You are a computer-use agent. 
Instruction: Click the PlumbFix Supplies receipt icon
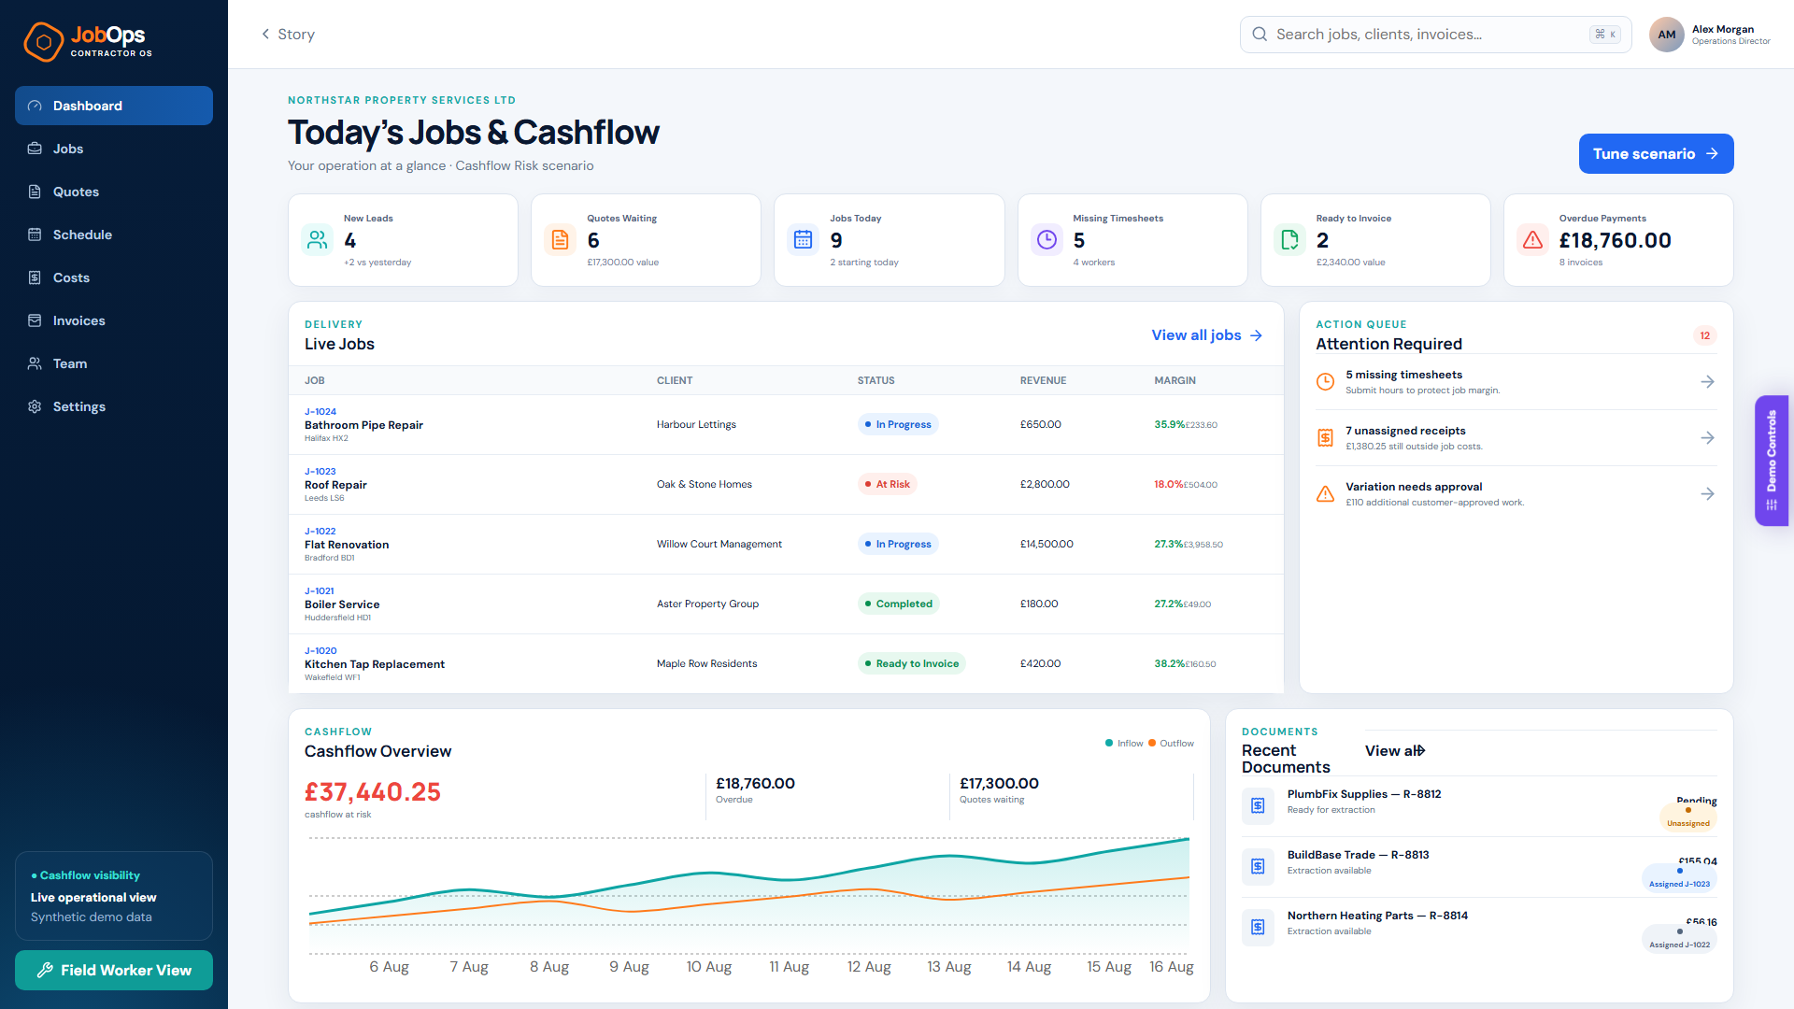pyautogui.click(x=1258, y=805)
